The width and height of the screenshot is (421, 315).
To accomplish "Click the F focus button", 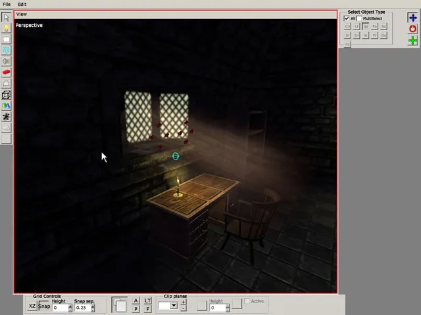I will point(147,309).
